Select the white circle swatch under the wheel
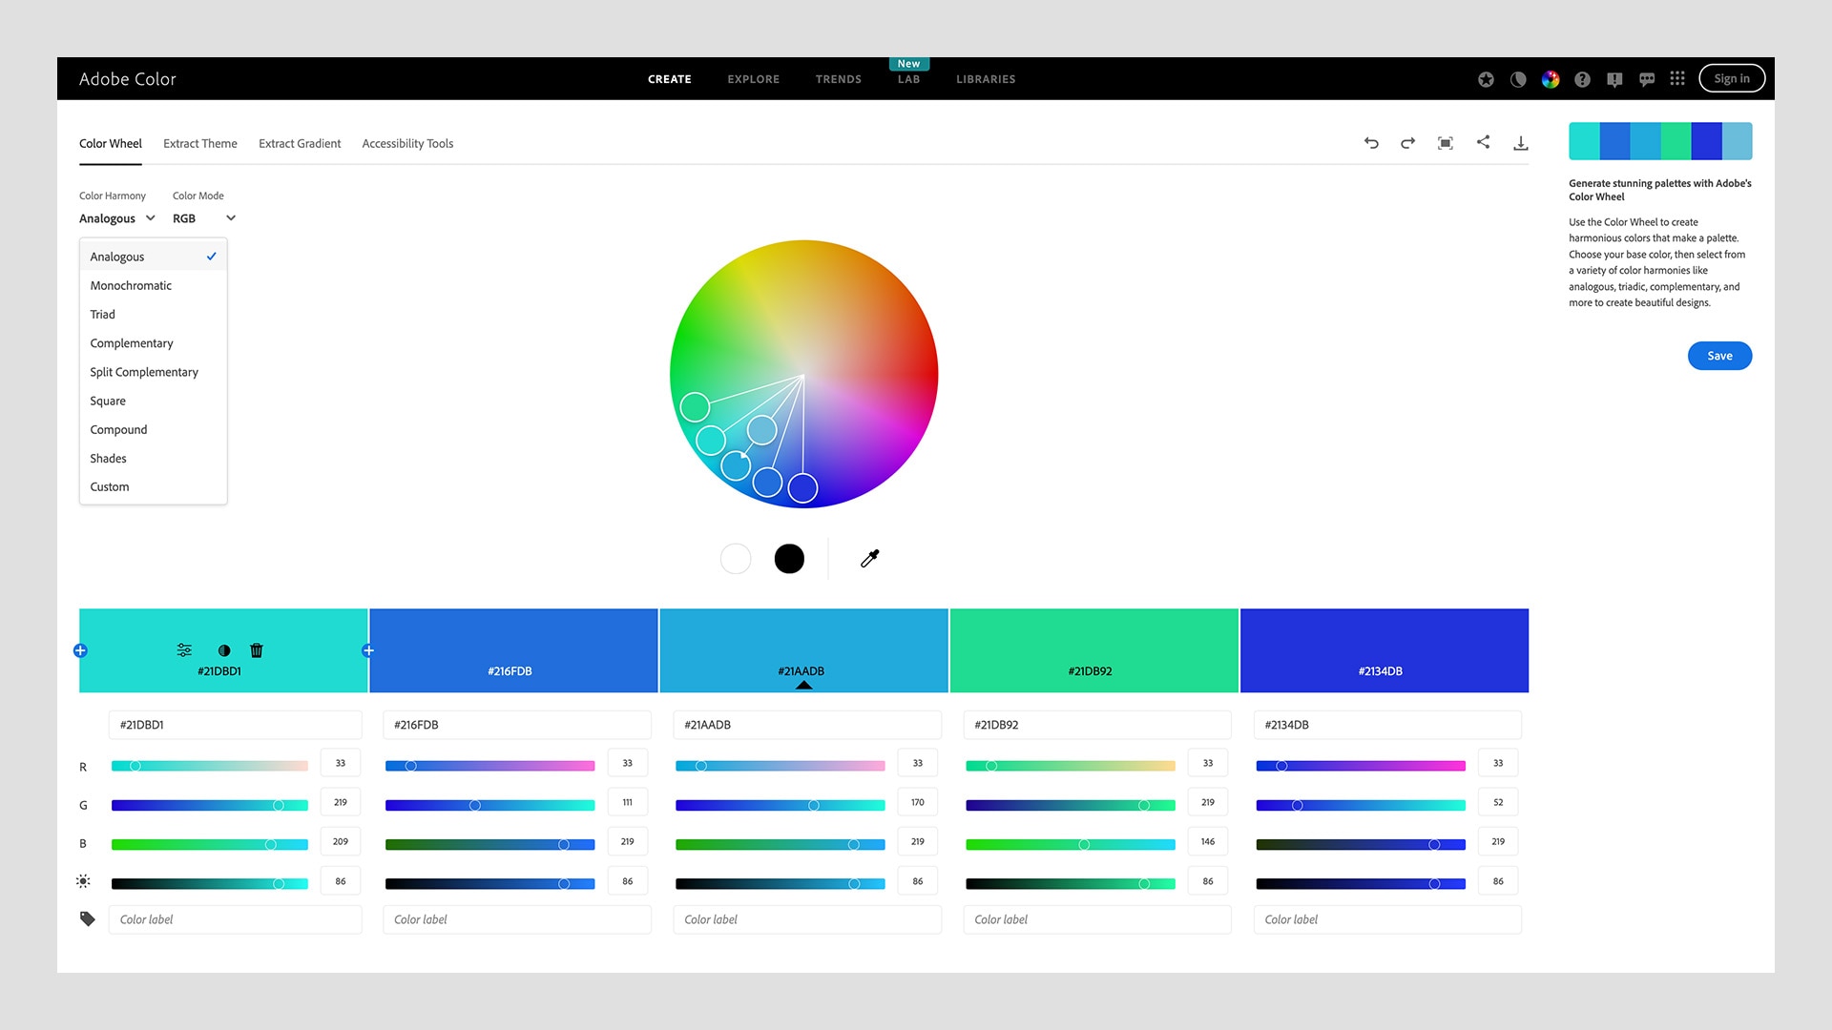This screenshot has width=1832, height=1030. pos(735,558)
